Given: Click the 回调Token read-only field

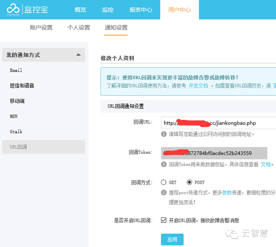Looking at the screenshot, I should pyautogui.click(x=214, y=153).
